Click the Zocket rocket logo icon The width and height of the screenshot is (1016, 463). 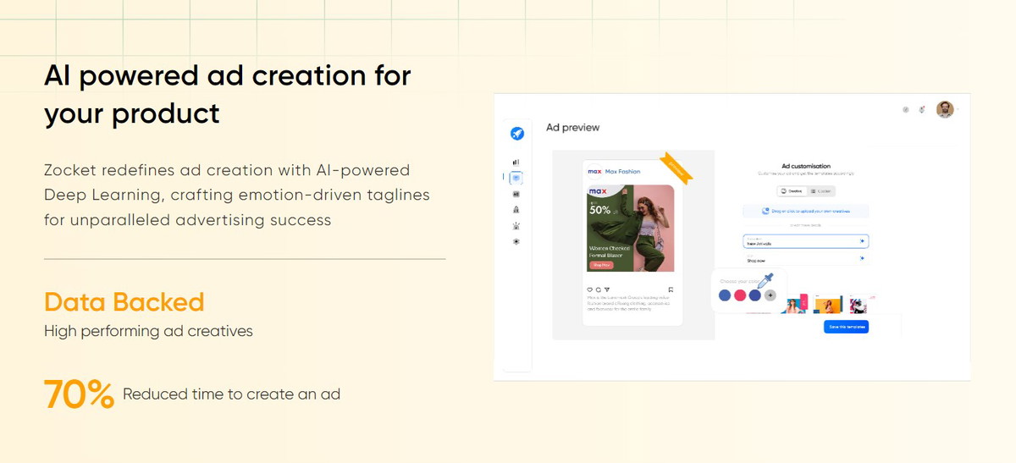pyautogui.click(x=517, y=134)
